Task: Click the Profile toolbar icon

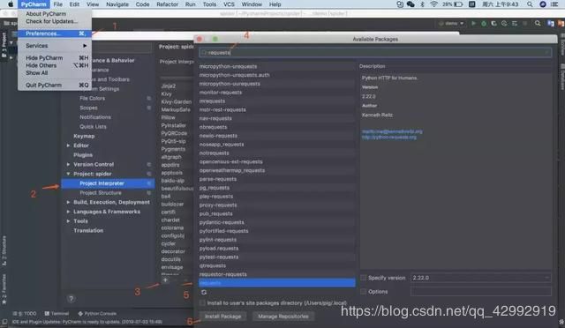Action: 504,24
